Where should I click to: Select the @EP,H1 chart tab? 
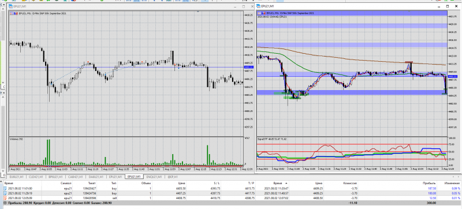click(172, 177)
